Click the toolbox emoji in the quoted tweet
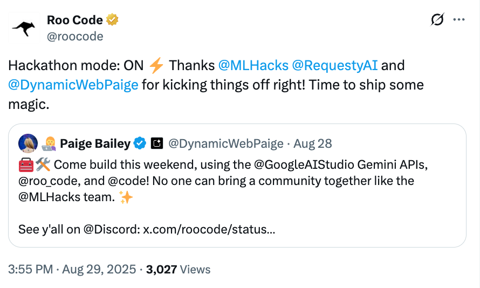 [x=26, y=165]
